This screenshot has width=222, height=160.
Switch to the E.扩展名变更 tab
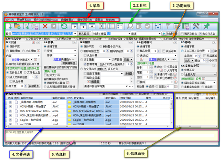[x=64, y=39]
